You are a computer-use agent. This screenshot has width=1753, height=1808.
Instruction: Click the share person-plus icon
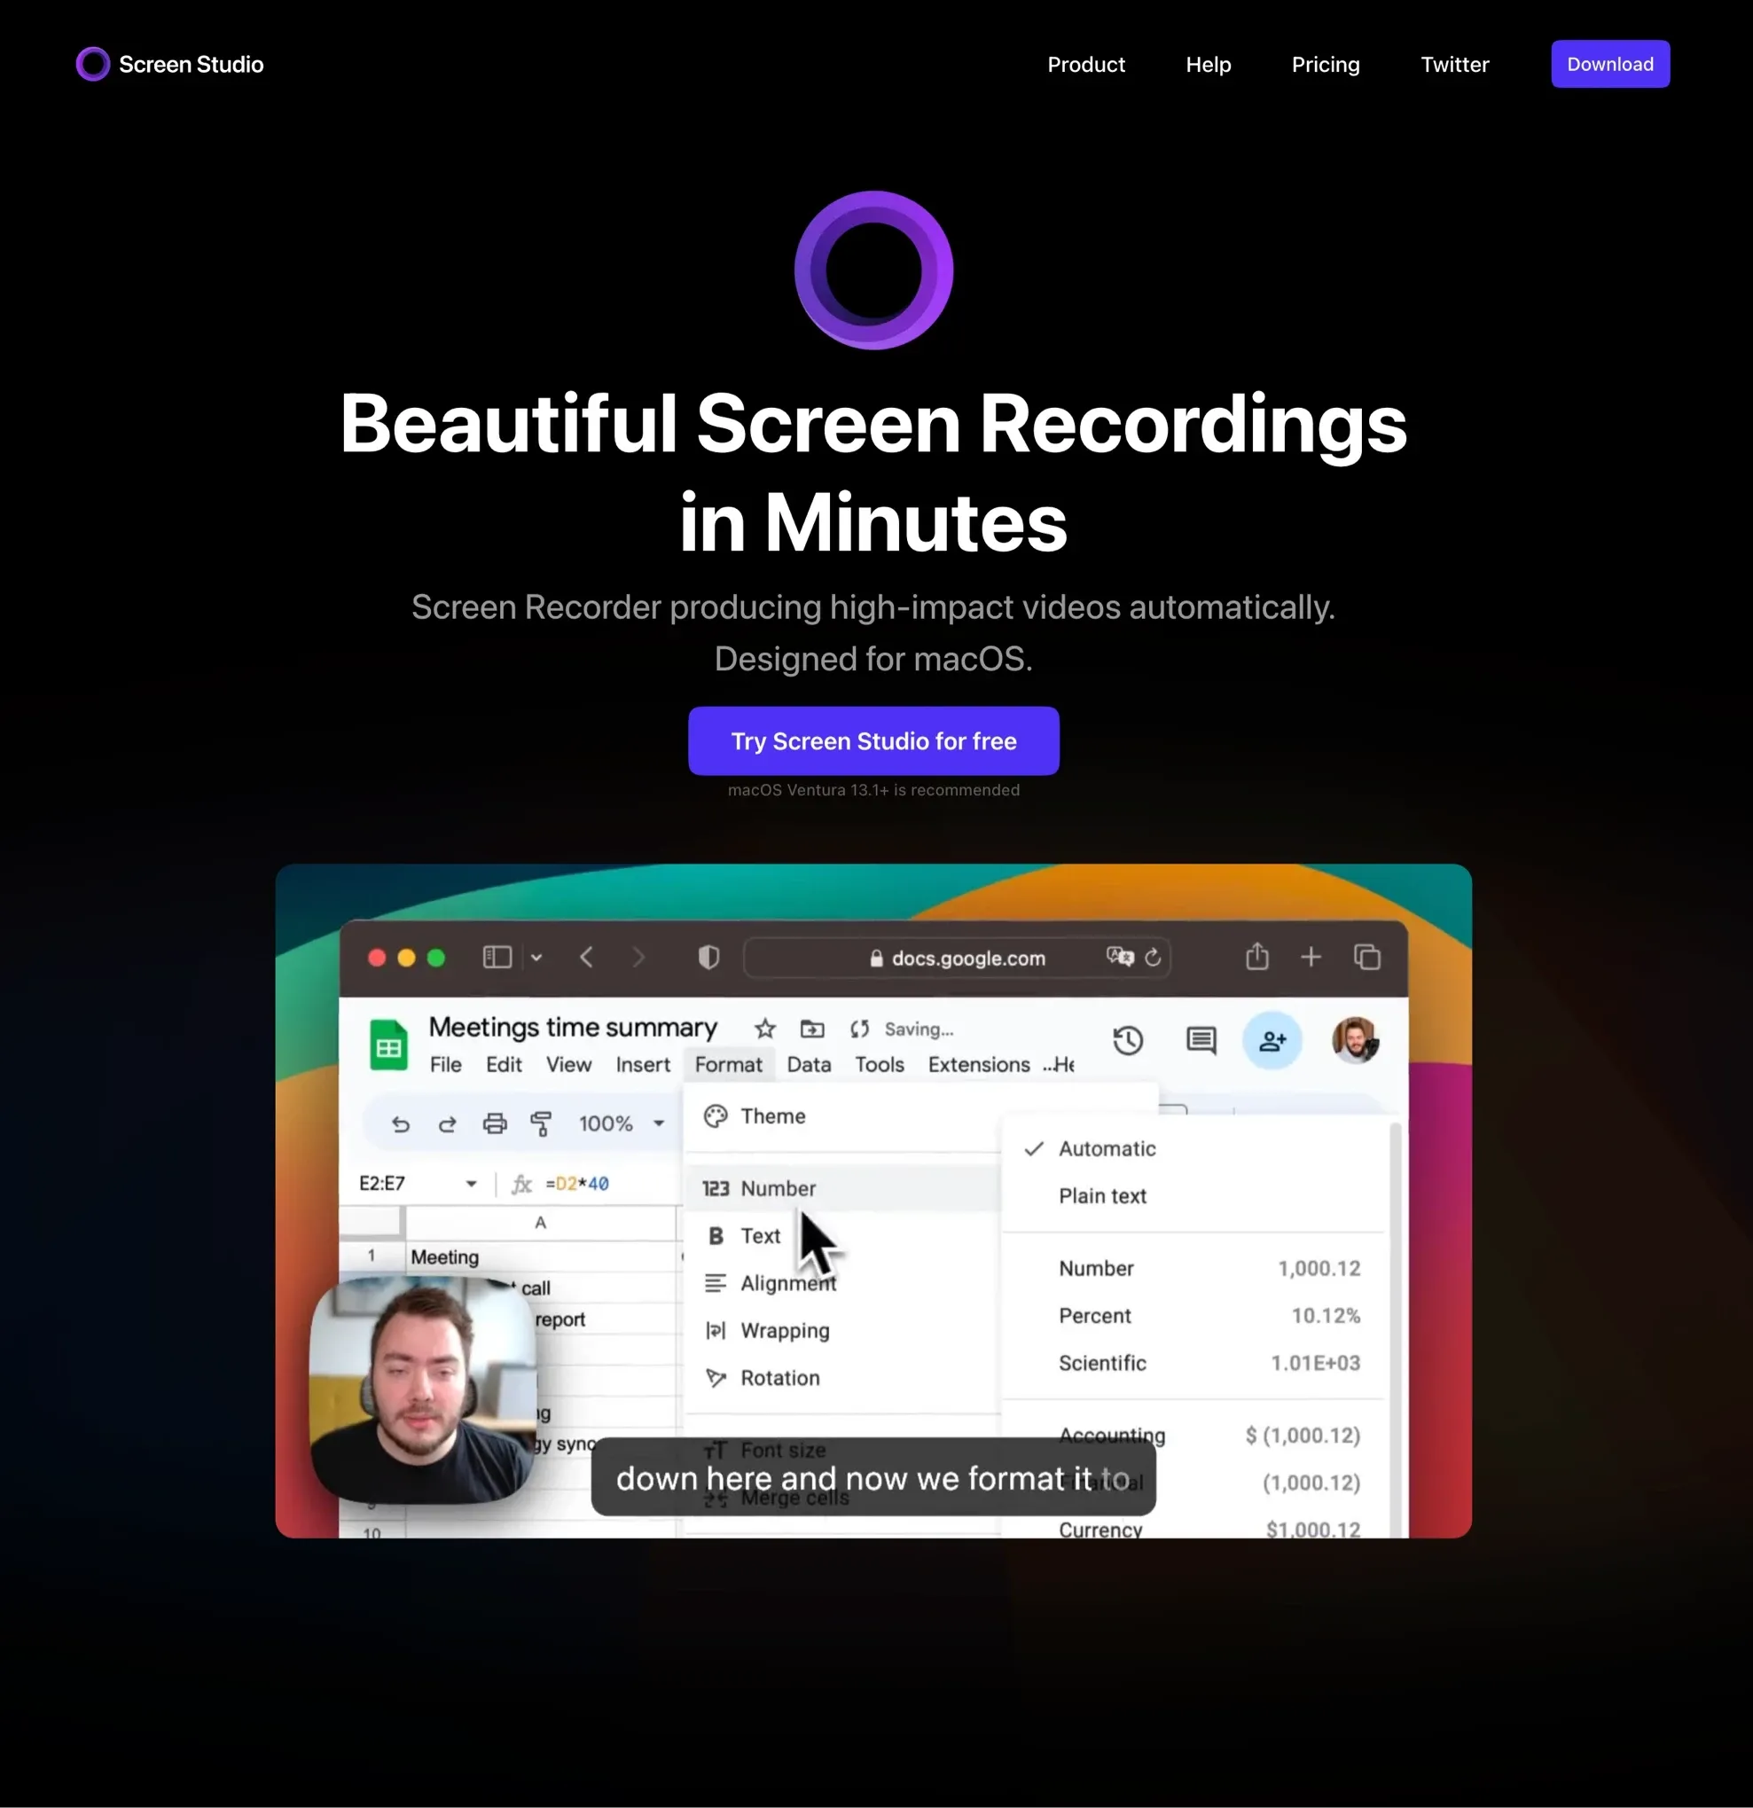tap(1272, 1040)
